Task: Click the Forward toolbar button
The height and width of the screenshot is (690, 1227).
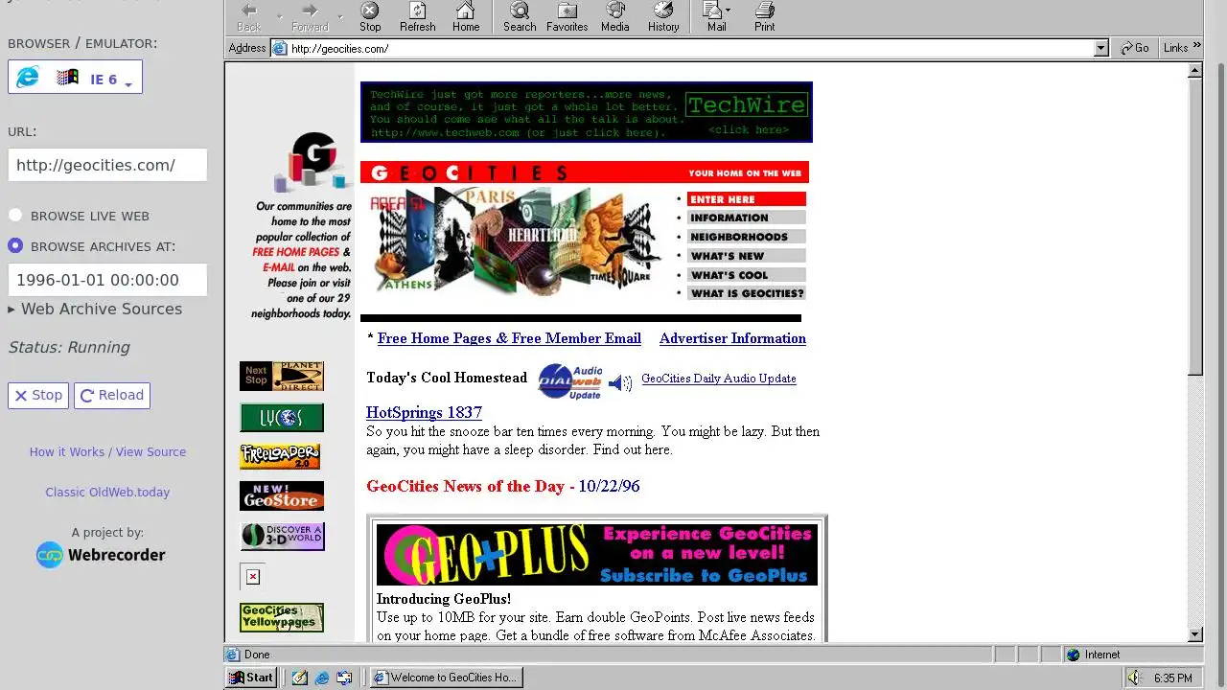Action: 310,17
